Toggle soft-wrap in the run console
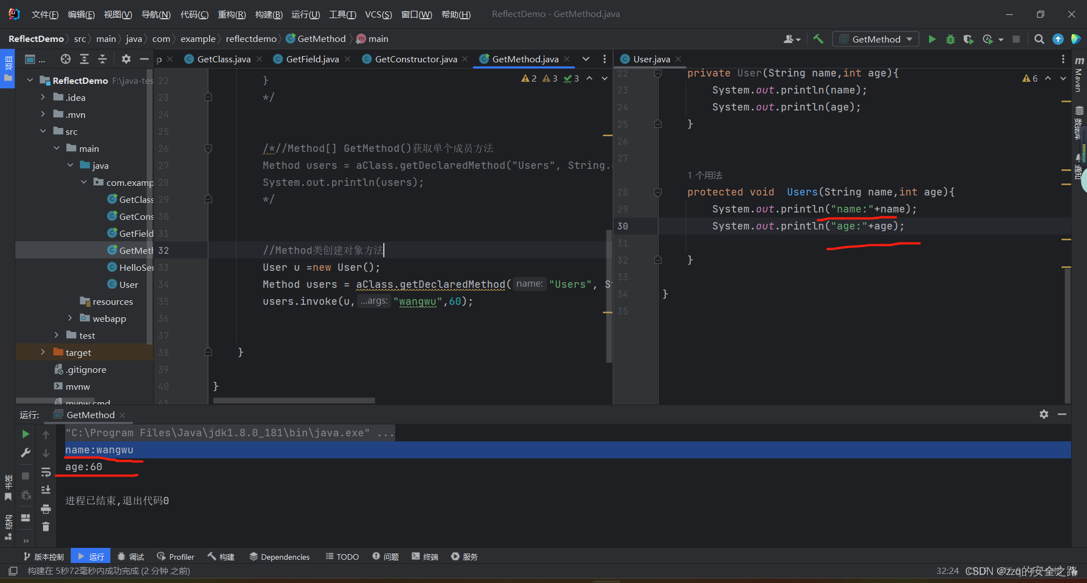 pyautogui.click(x=46, y=472)
